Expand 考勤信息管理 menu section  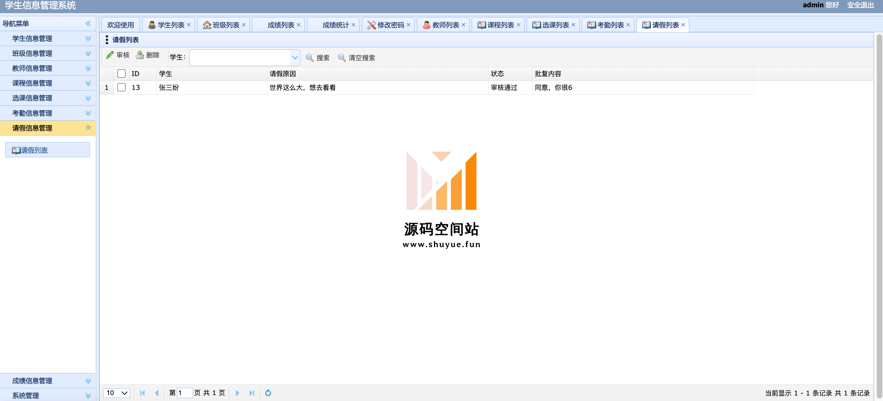click(x=88, y=113)
